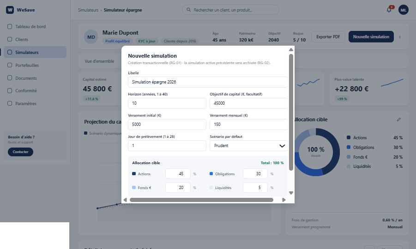Viewport: 416px width, 249px height.
Task: Click the Actions legend swatch in Allocation cible
Action: (x=349, y=137)
